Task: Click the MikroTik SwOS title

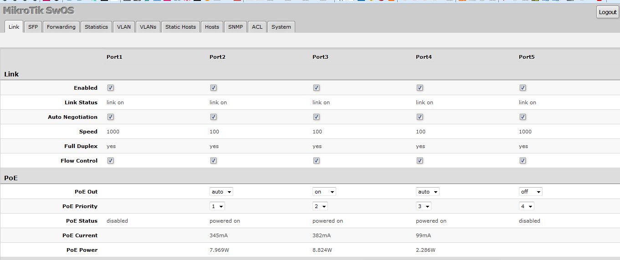Action: pos(38,10)
